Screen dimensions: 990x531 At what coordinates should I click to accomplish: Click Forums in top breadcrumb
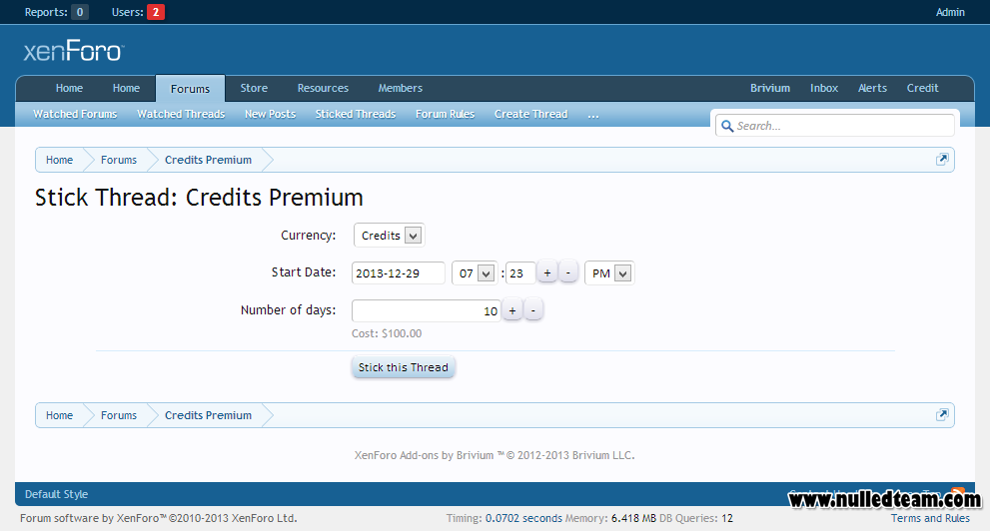(x=119, y=160)
